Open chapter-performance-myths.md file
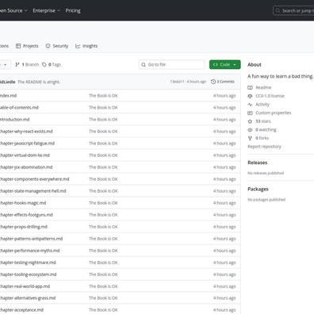Screen dimensions: 314x314 pyautogui.click(x=30, y=251)
